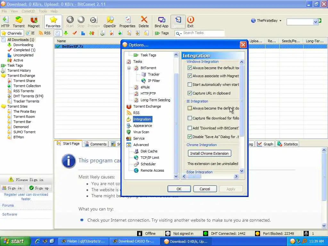Click the OpenDir toolbar icon
The width and height of the screenshot is (328, 246).
coord(110,22)
